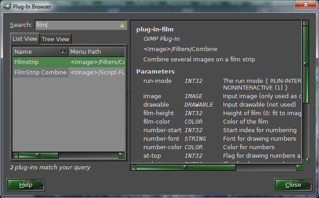Click the '<Image>/Filters/Combine' path in details

coord(180,49)
